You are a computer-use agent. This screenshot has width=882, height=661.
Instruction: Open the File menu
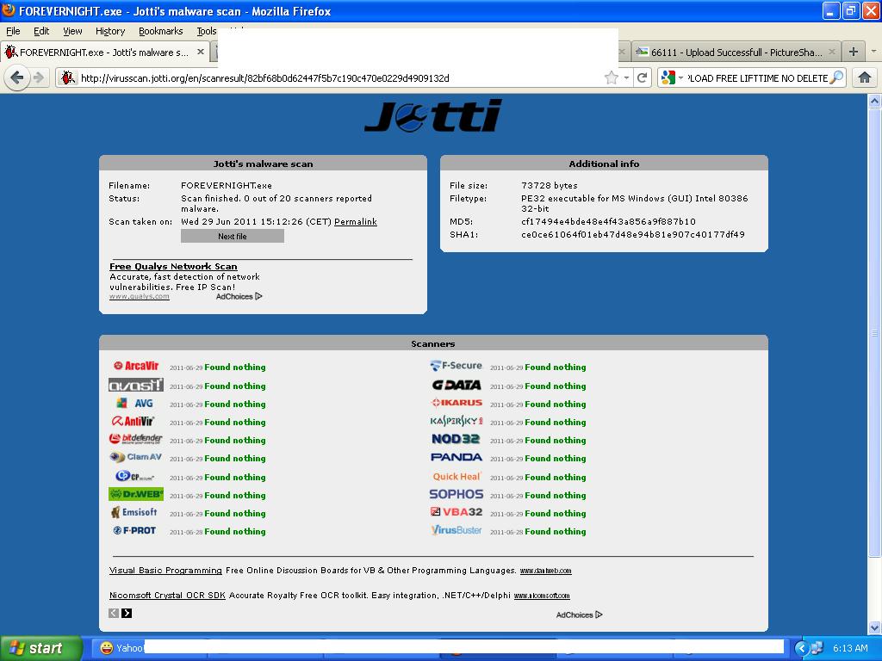(13, 31)
